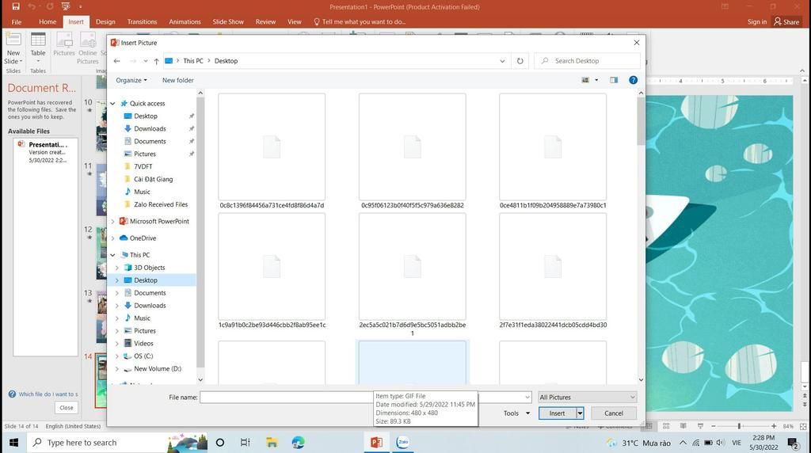Click the File name input field
The width and height of the screenshot is (811, 453).
(x=365, y=397)
